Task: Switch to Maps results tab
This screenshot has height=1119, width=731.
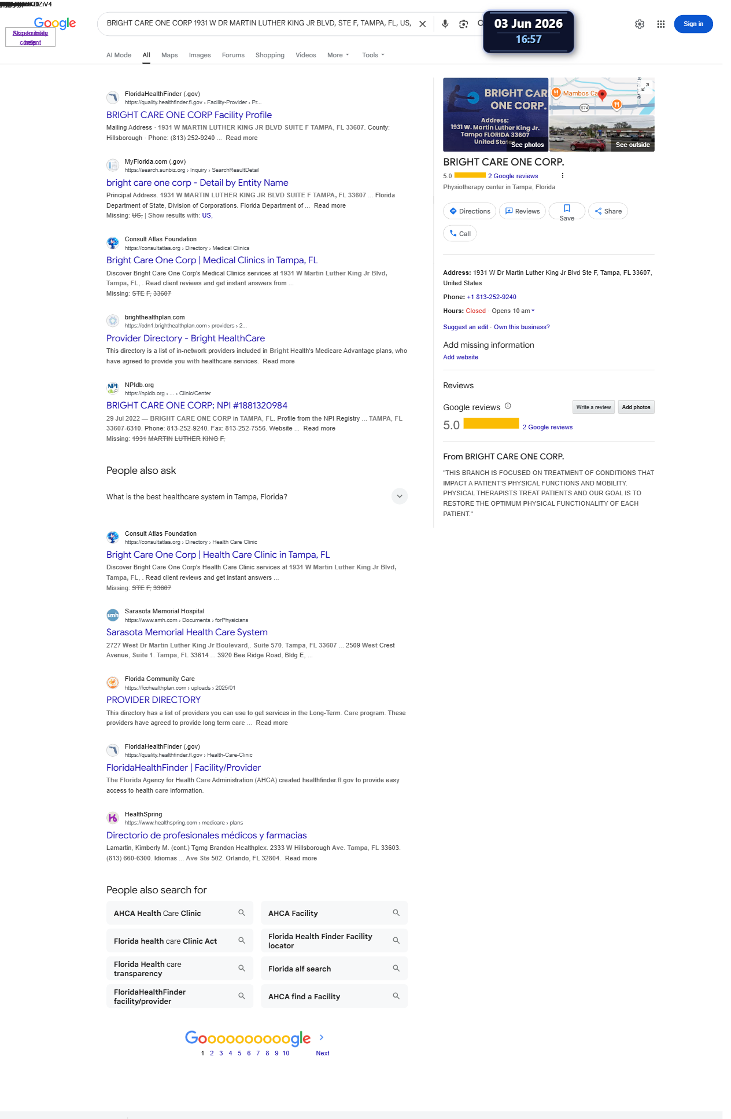Action: (x=169, y=55)
